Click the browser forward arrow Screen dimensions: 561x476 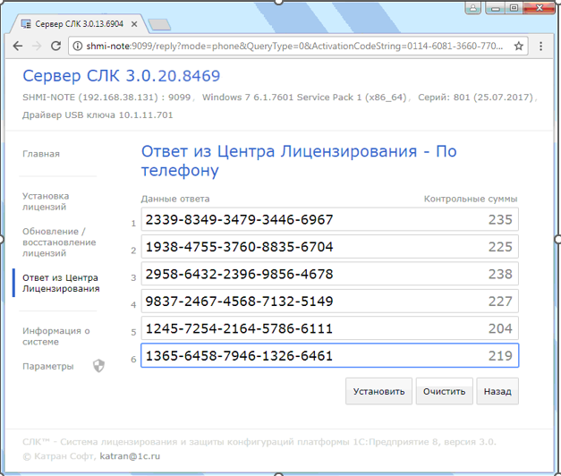point(37,46)
